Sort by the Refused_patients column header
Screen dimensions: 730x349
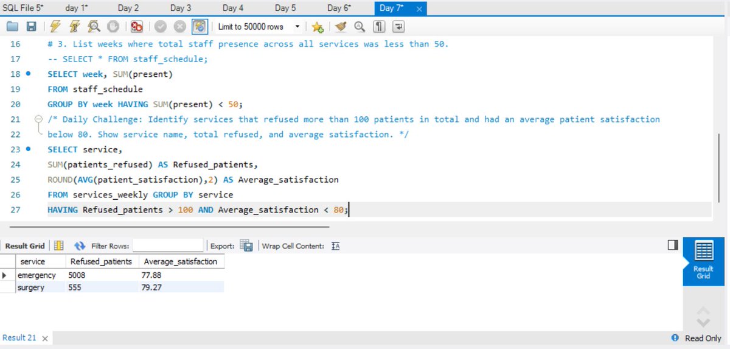tap(102, 261)
